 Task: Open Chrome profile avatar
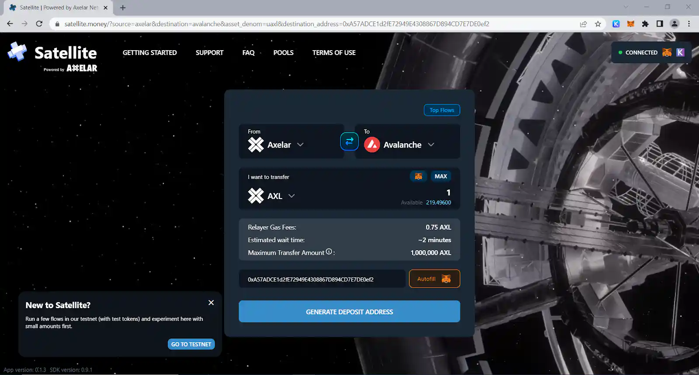675,24
